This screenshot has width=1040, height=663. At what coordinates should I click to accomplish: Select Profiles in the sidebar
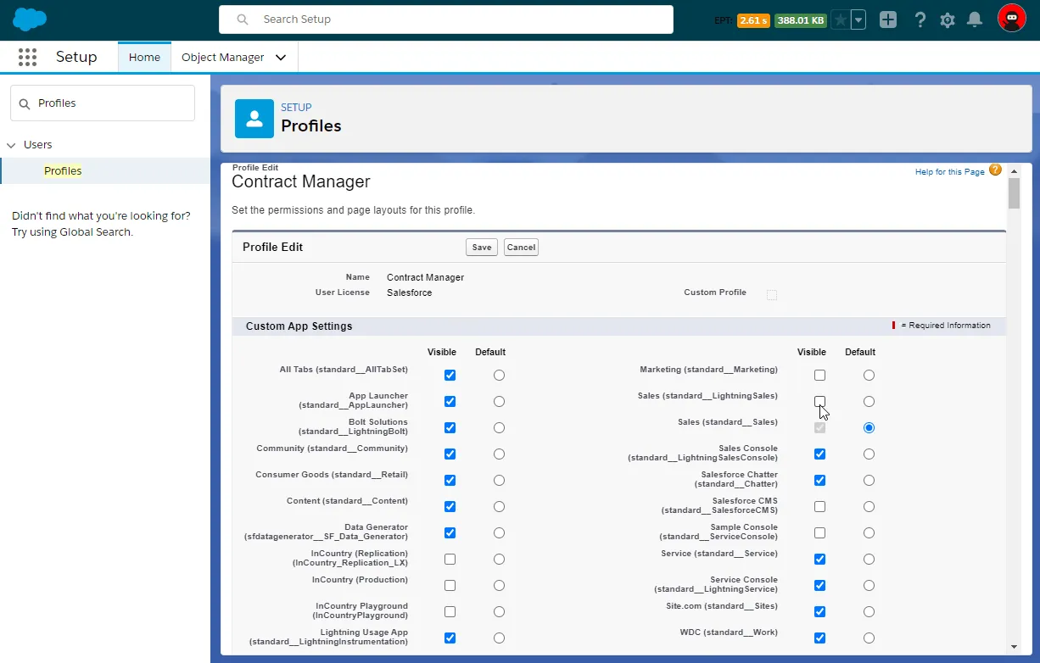pos(63,171)
